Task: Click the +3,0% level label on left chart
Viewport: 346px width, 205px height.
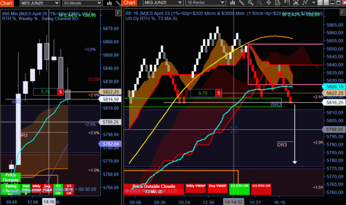Action: (90, 49)
